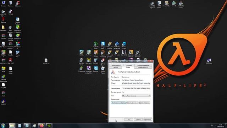
Task: Switch to the Общие tab
Action: click(116, 68)
